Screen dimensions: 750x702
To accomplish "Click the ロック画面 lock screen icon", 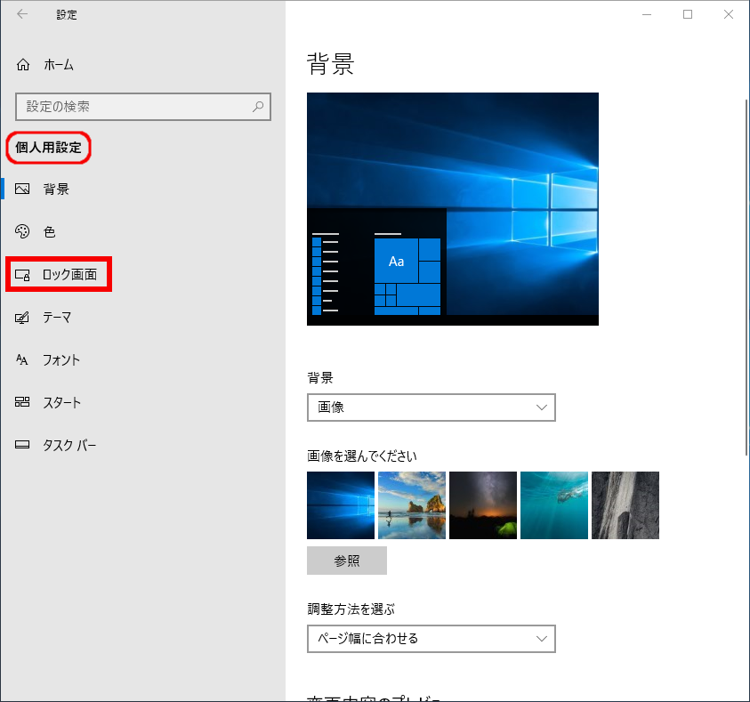I will 22,275.
